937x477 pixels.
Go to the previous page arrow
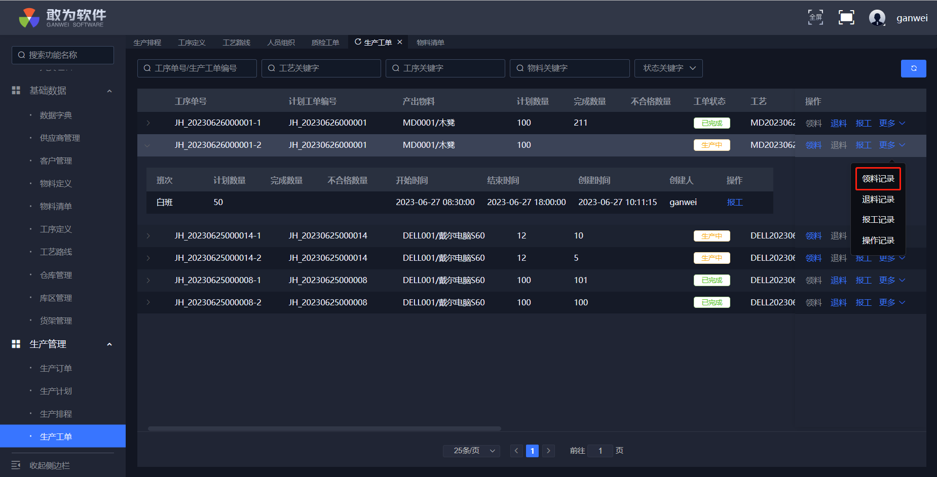516,451
